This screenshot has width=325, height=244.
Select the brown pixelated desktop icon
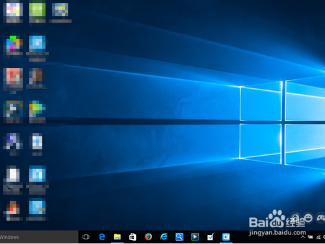pyautogui.click(x=37, y=78)
